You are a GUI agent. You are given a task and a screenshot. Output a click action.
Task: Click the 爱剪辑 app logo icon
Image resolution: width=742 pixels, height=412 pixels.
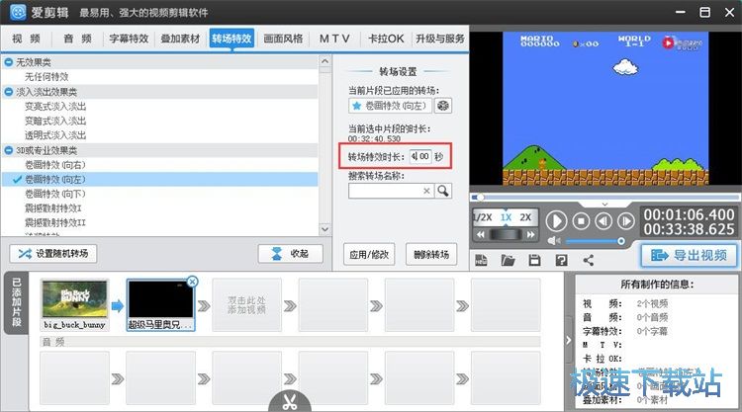click(x=18, y=12)
